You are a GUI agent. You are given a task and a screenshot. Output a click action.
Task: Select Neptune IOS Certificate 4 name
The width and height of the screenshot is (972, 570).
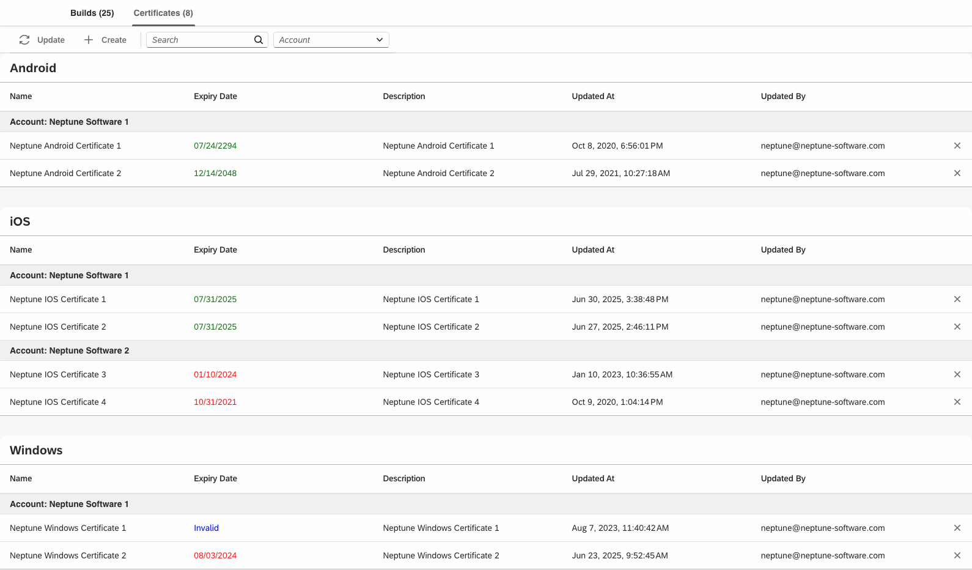click(58, 402)
